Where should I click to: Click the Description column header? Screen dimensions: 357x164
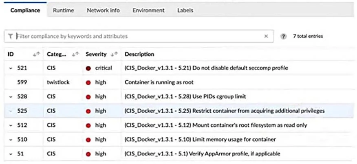click(x=139, y=54)
